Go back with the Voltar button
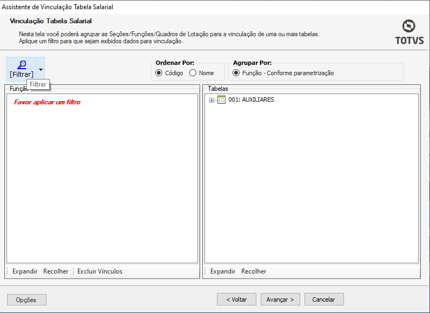The height and width of the screenshot is (313, 430). click(x=236, y=299)
